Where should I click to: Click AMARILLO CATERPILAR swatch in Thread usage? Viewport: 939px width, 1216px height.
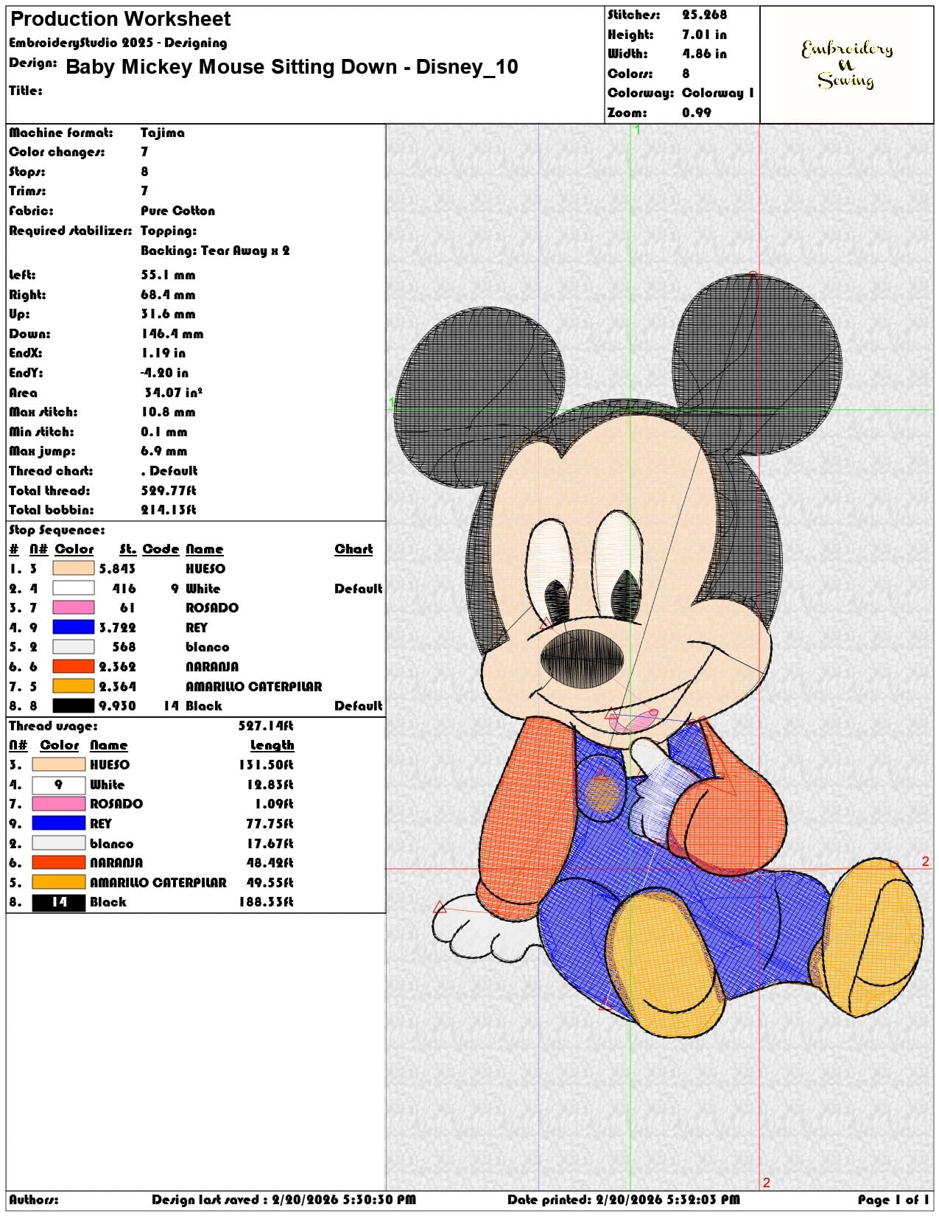point(59,882)
